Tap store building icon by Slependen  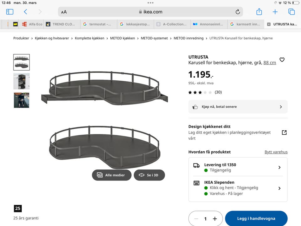[x=196, y=183]
